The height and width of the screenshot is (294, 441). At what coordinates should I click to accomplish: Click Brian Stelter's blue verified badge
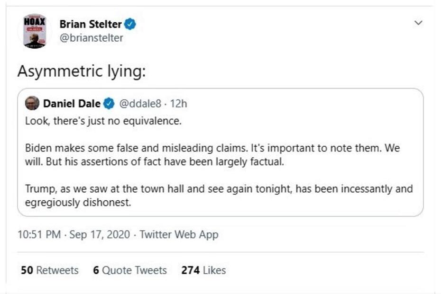point(130,24)
